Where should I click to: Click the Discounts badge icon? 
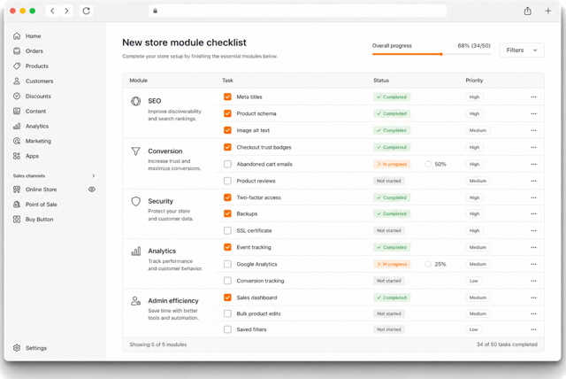[17, 97]
